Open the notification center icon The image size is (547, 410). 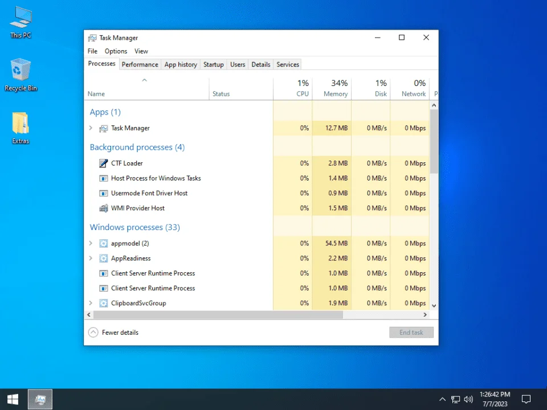click(x=526, y=399)
